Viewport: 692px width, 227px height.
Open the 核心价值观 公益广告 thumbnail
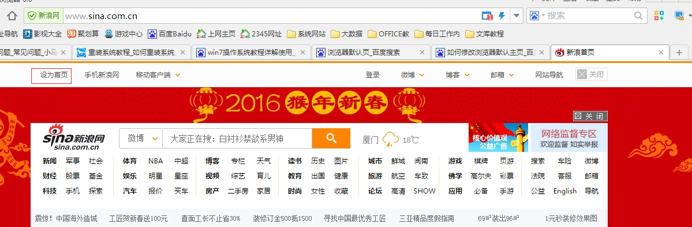click(x=498, y=137)
